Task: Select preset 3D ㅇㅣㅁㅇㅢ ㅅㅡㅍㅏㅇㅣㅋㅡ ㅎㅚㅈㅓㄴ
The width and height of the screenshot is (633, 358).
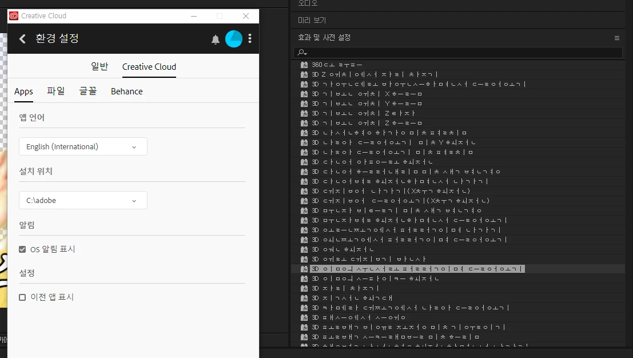Action: tap(375, 279)
